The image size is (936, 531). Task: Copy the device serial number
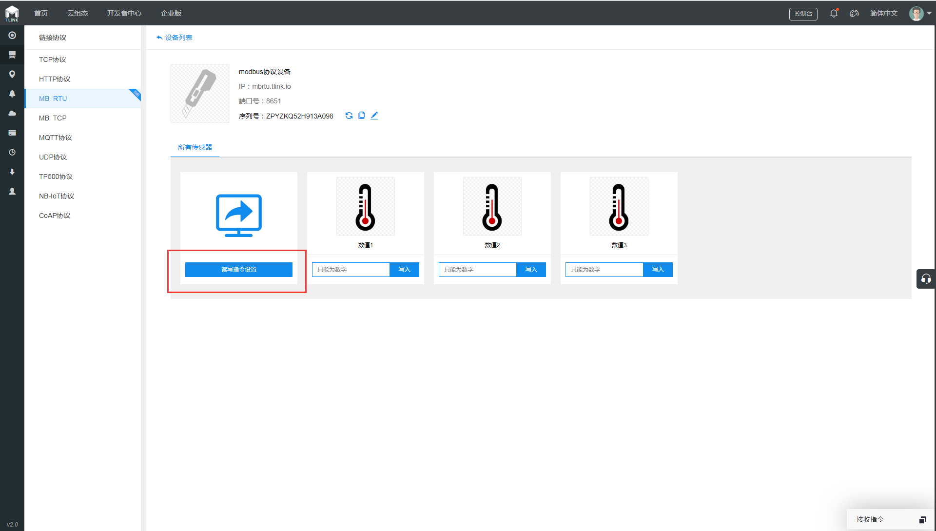coord(361,116)
